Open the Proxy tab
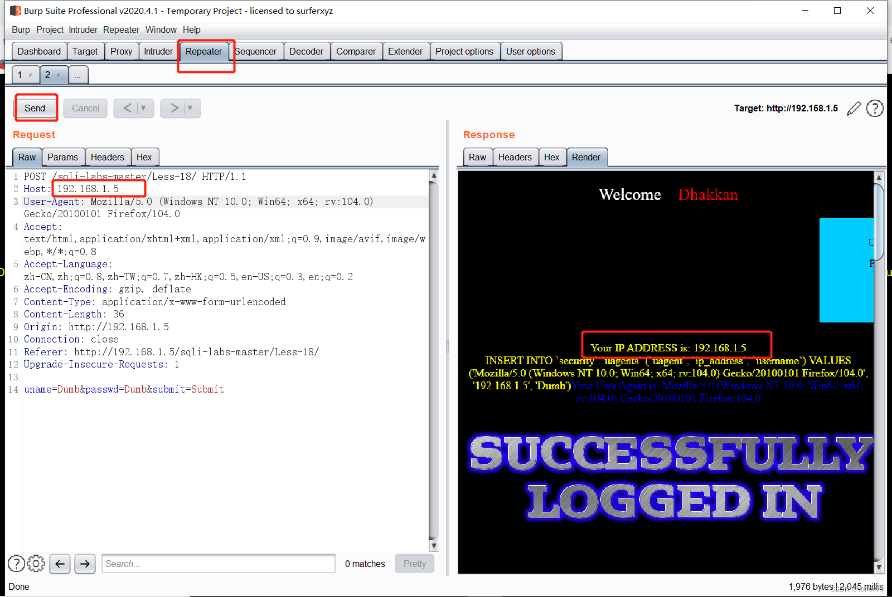 tap(121, 51)
